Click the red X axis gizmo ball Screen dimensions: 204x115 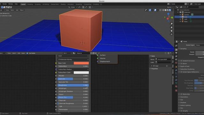coord(168,19)
